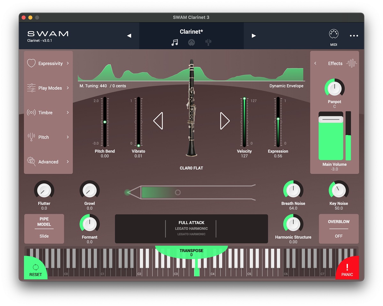
Task: Open the Clarinet* preset name selector
Action: [x=191, y=32]
